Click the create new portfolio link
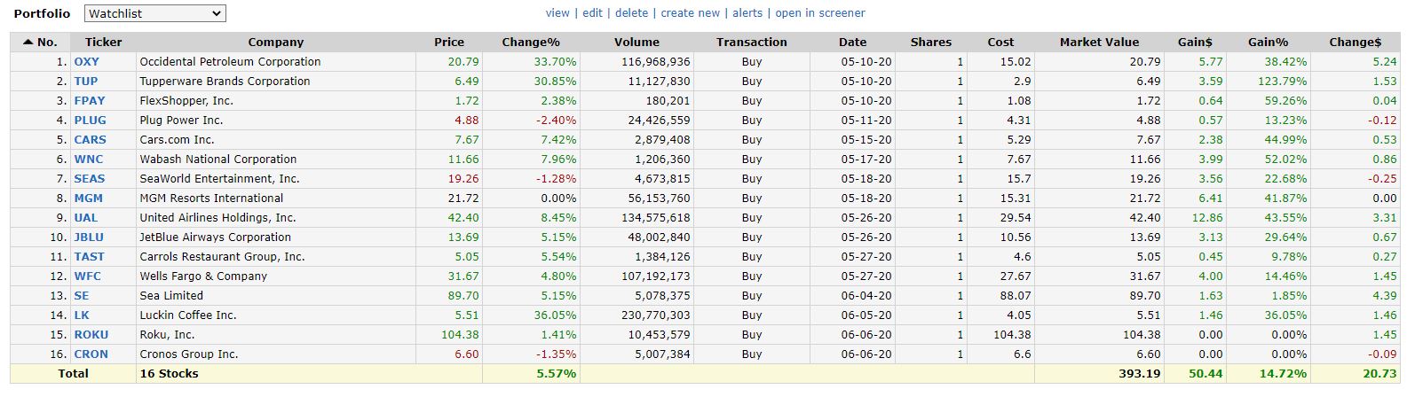The image size is (1415, 397). tap(690, 13)
